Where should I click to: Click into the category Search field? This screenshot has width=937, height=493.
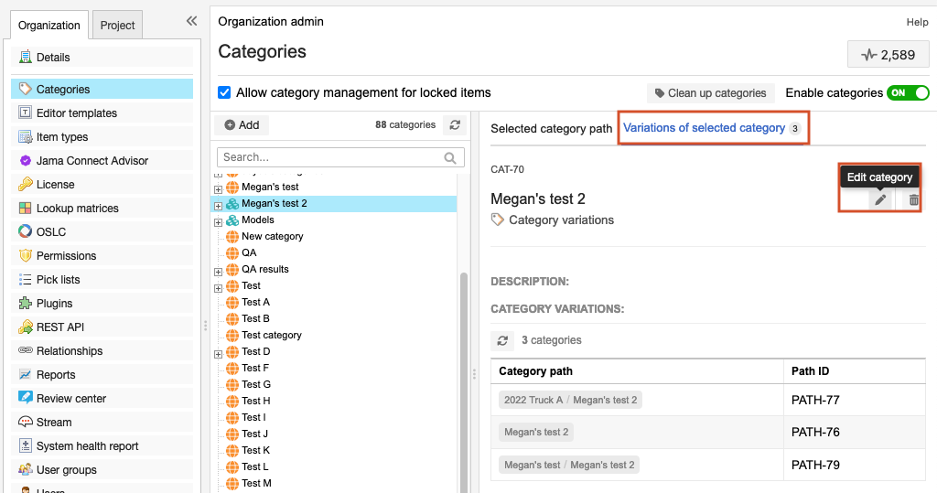coord(329,157)
